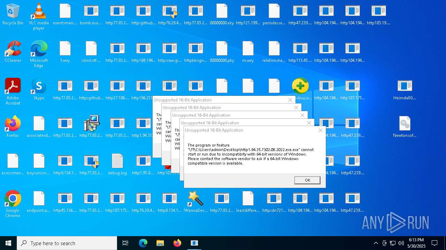
Task: Select the endpoint.zi file icon
Action: point(39,202)
